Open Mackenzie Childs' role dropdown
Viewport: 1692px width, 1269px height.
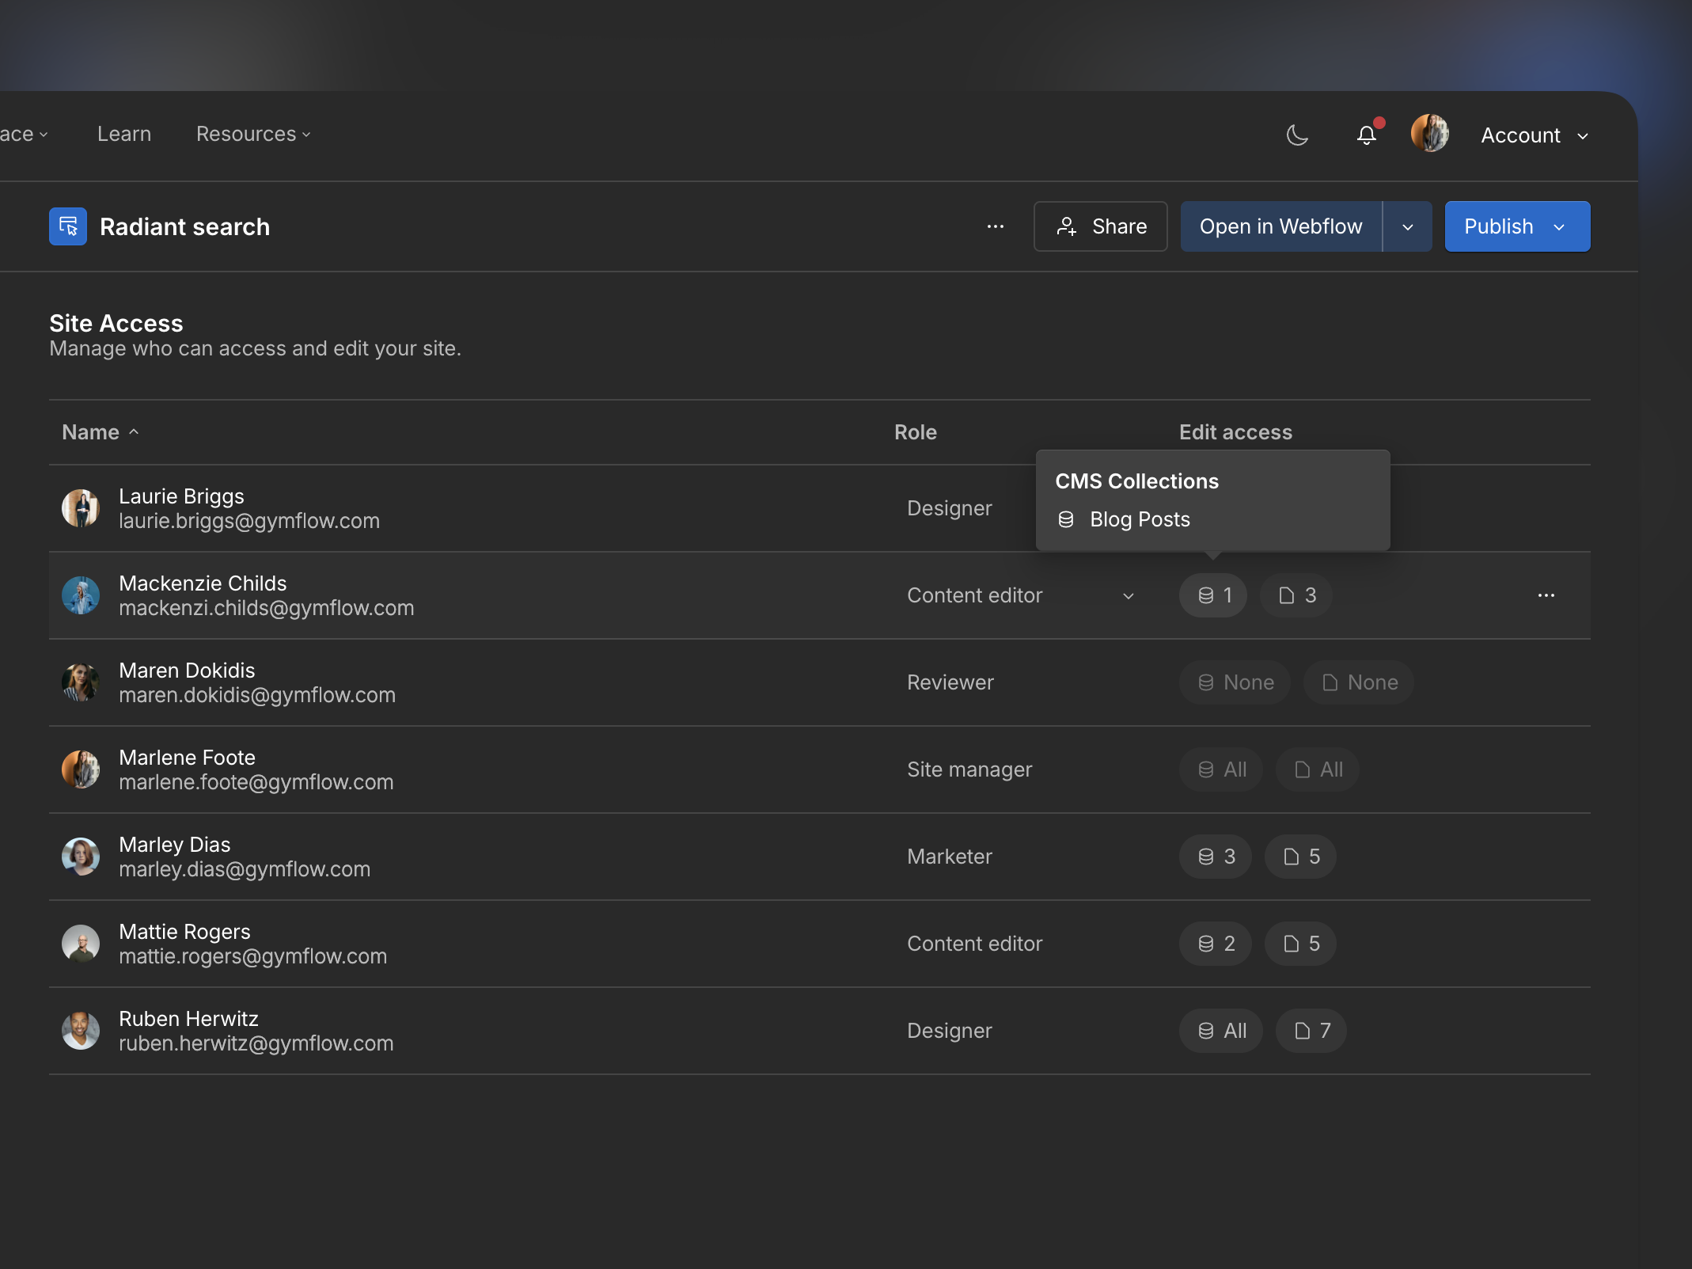tap(1128, 595)
